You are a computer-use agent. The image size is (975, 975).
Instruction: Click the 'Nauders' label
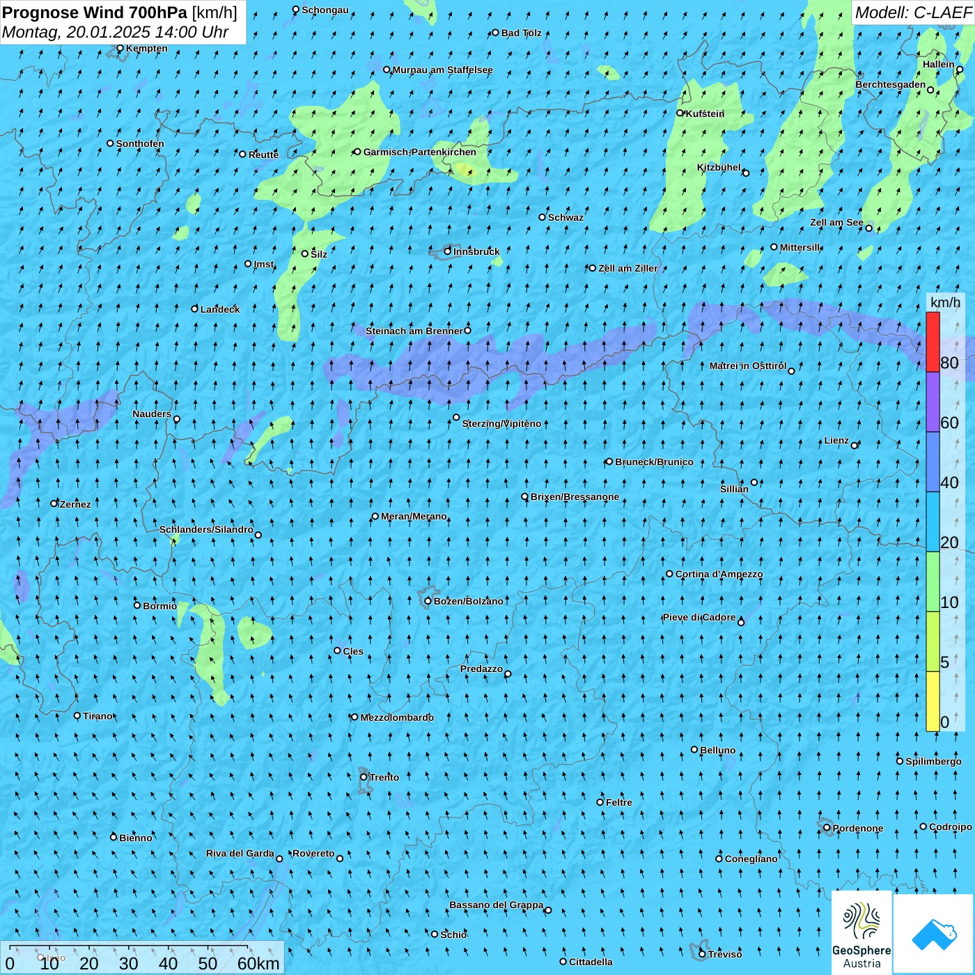click(x=152, y=414)
